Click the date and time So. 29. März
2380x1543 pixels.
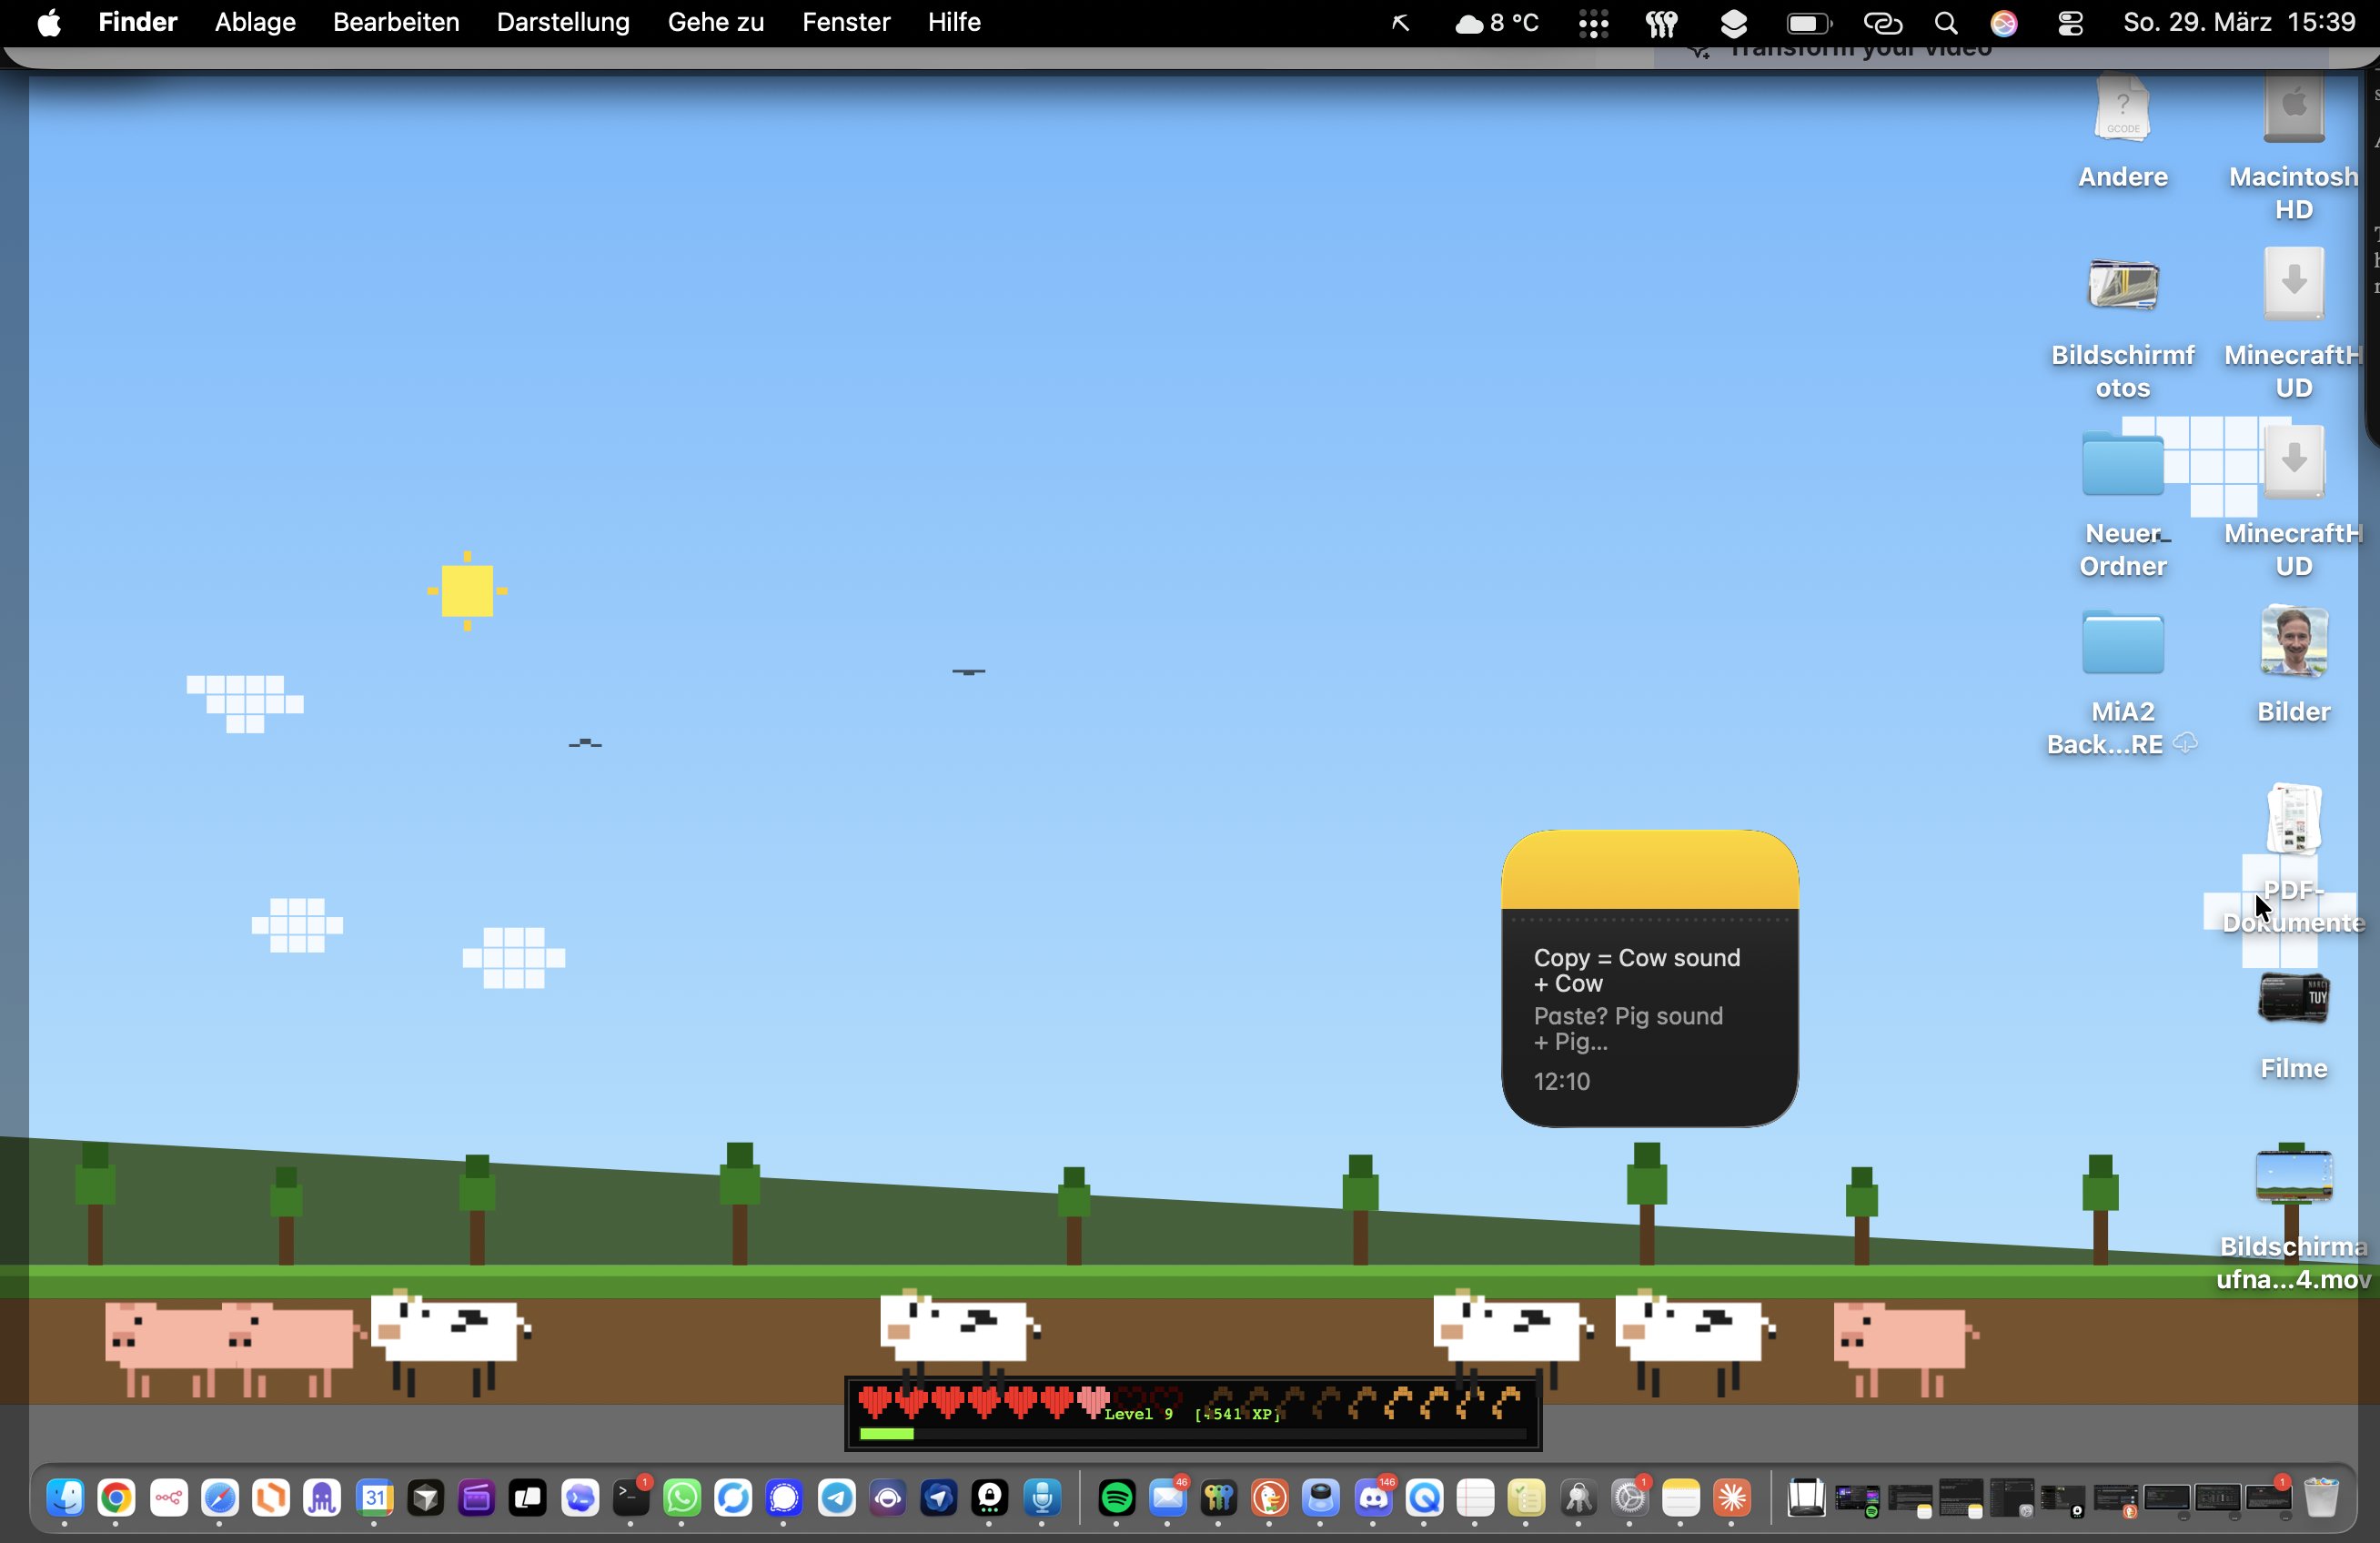click(x=2239, y=23)
